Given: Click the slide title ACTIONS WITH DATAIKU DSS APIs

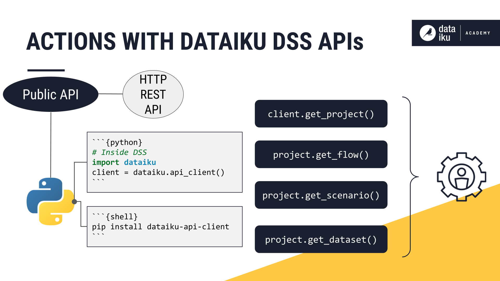Looking at the screenshot, I should (195, 41).
